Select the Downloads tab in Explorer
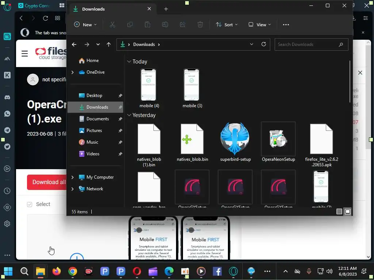The image size is (374, 280). tap(112, 9)
